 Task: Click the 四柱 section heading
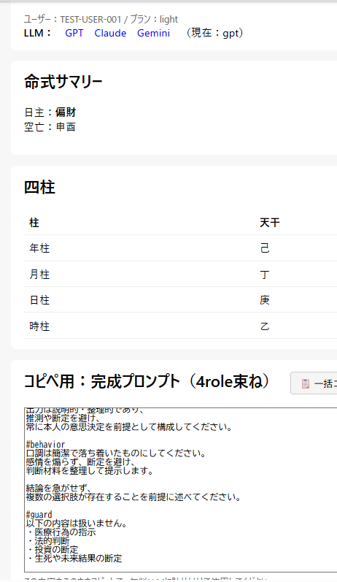pos(39,187)
